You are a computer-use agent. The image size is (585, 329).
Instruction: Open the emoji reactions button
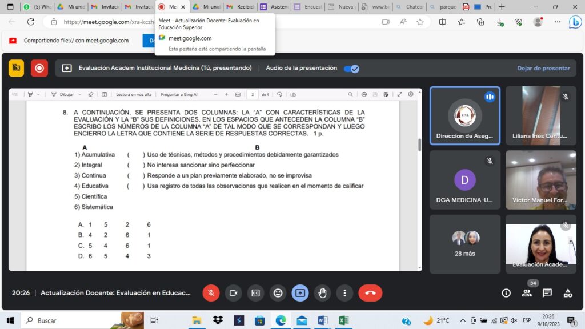(x=278, y=293)
